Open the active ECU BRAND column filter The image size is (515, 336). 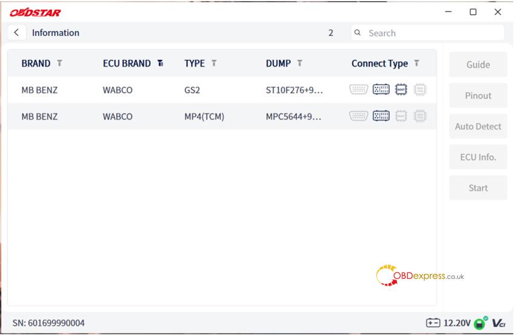point(161,63)
